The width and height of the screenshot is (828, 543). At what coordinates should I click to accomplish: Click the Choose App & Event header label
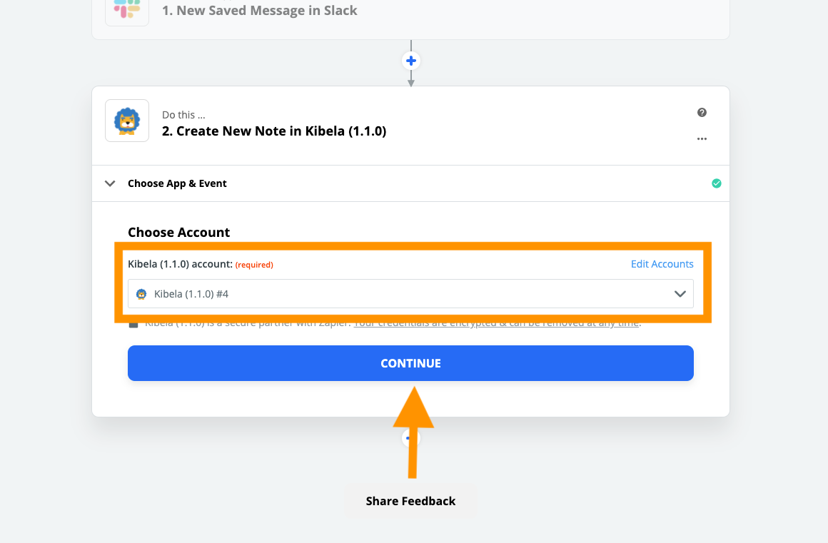click(x=177, y=183)
